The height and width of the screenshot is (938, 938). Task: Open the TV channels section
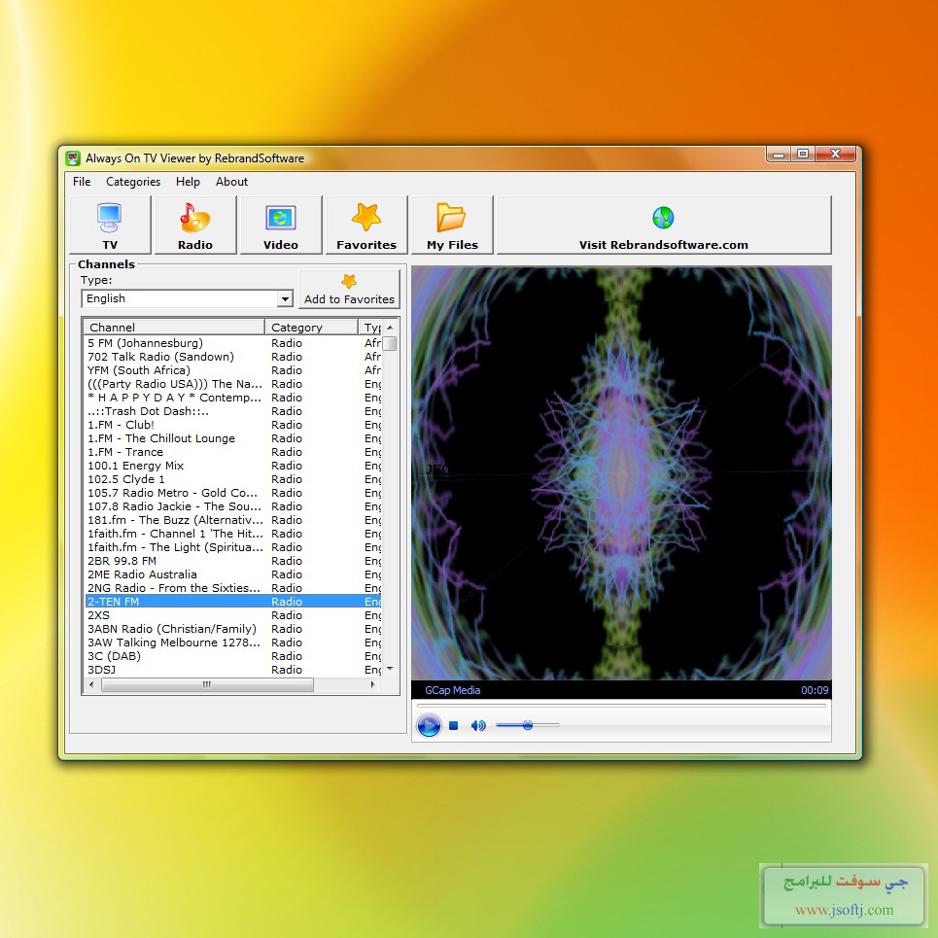[x=110, y=225]
